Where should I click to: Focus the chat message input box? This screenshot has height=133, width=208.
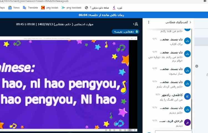pos(174,132)
